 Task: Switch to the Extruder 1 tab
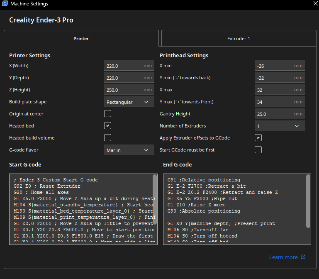point(239,39)
